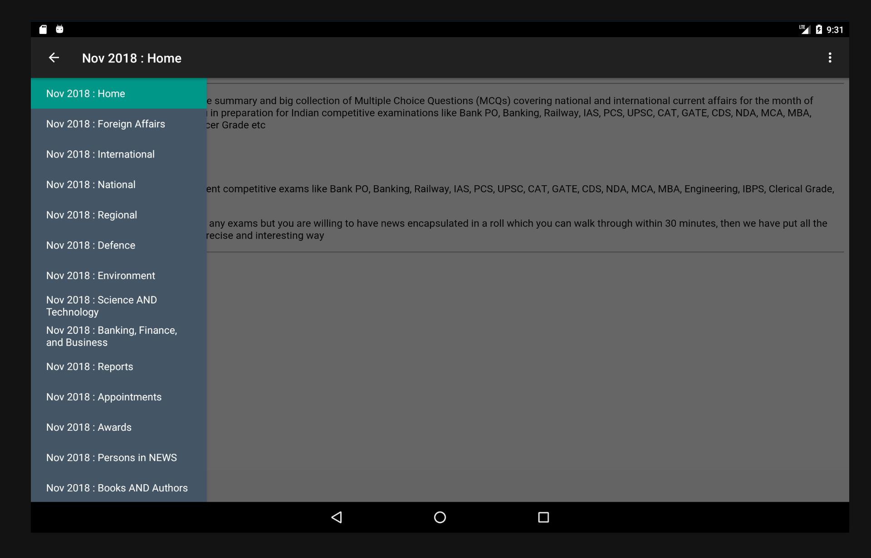
Task: Tap the text about competitive exams like Bank PO
Action: (x=520, y=189)
